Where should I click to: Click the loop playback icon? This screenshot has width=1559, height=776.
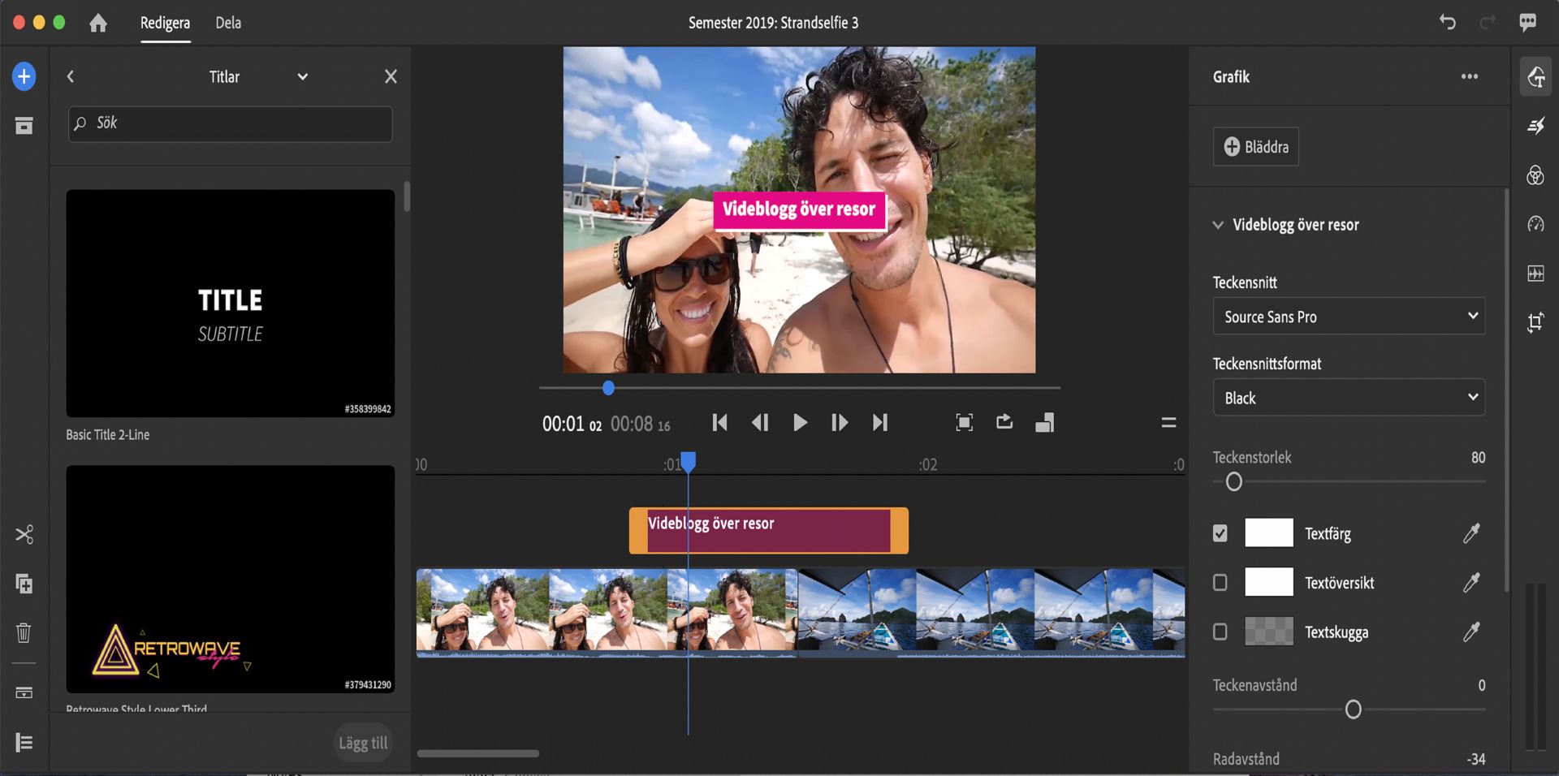click(x=1004, y=421)
